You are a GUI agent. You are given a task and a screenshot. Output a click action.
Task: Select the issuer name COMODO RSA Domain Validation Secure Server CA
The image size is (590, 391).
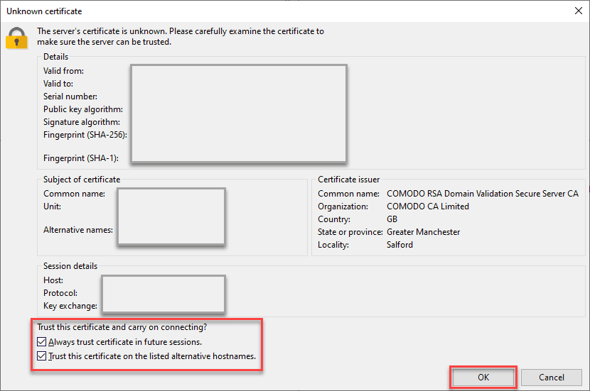483,194
